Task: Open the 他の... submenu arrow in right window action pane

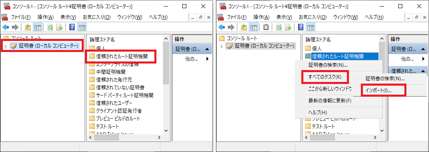Action: (x=424, y=59)
